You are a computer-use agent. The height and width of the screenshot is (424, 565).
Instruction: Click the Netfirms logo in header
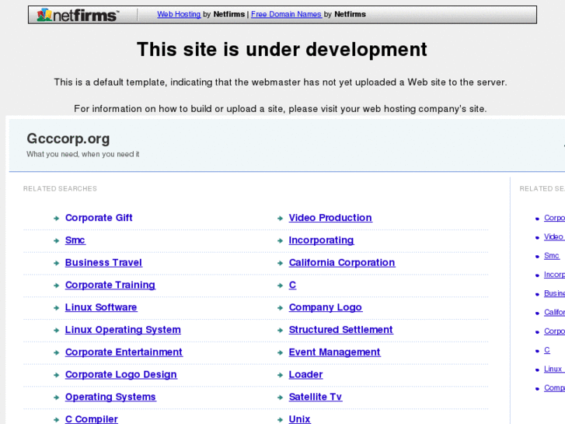(x=78, y=15)
